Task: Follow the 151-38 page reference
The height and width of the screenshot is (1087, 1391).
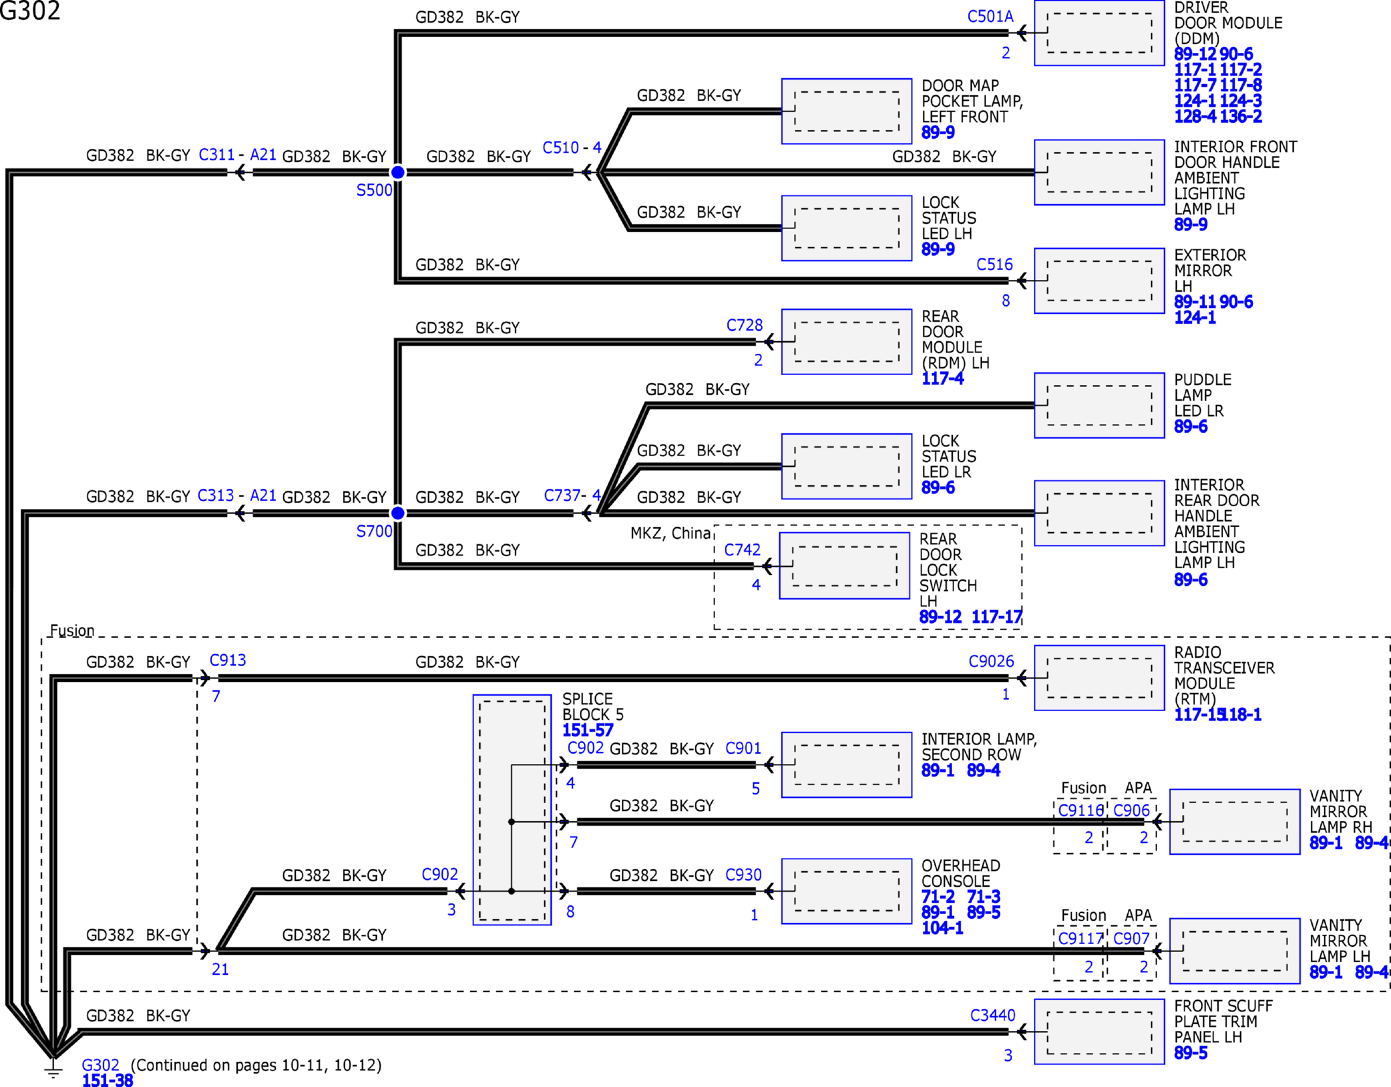Action: pyautogui.click(x=108, y=1080)
